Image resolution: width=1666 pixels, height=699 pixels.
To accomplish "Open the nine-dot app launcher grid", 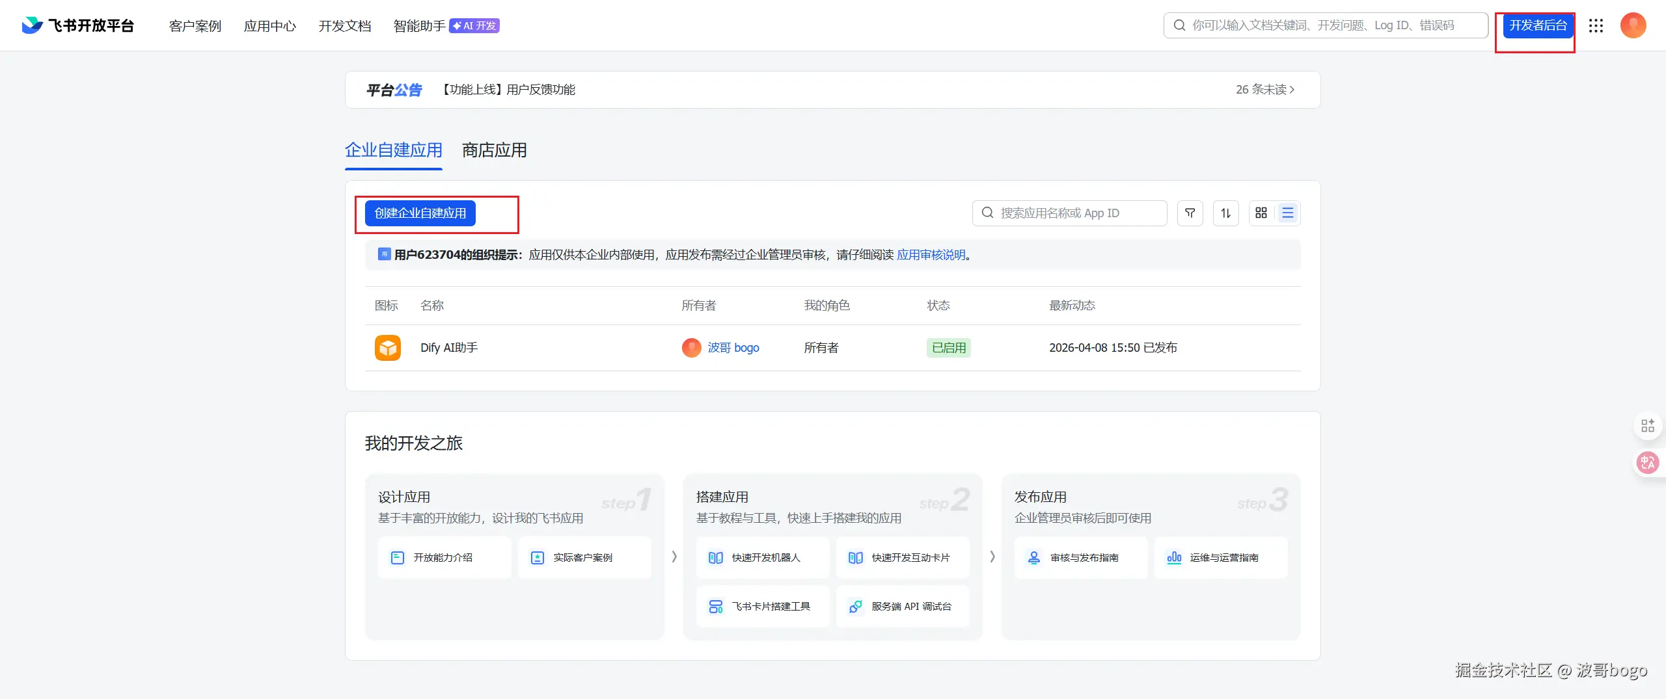I will click(1596, 25).
